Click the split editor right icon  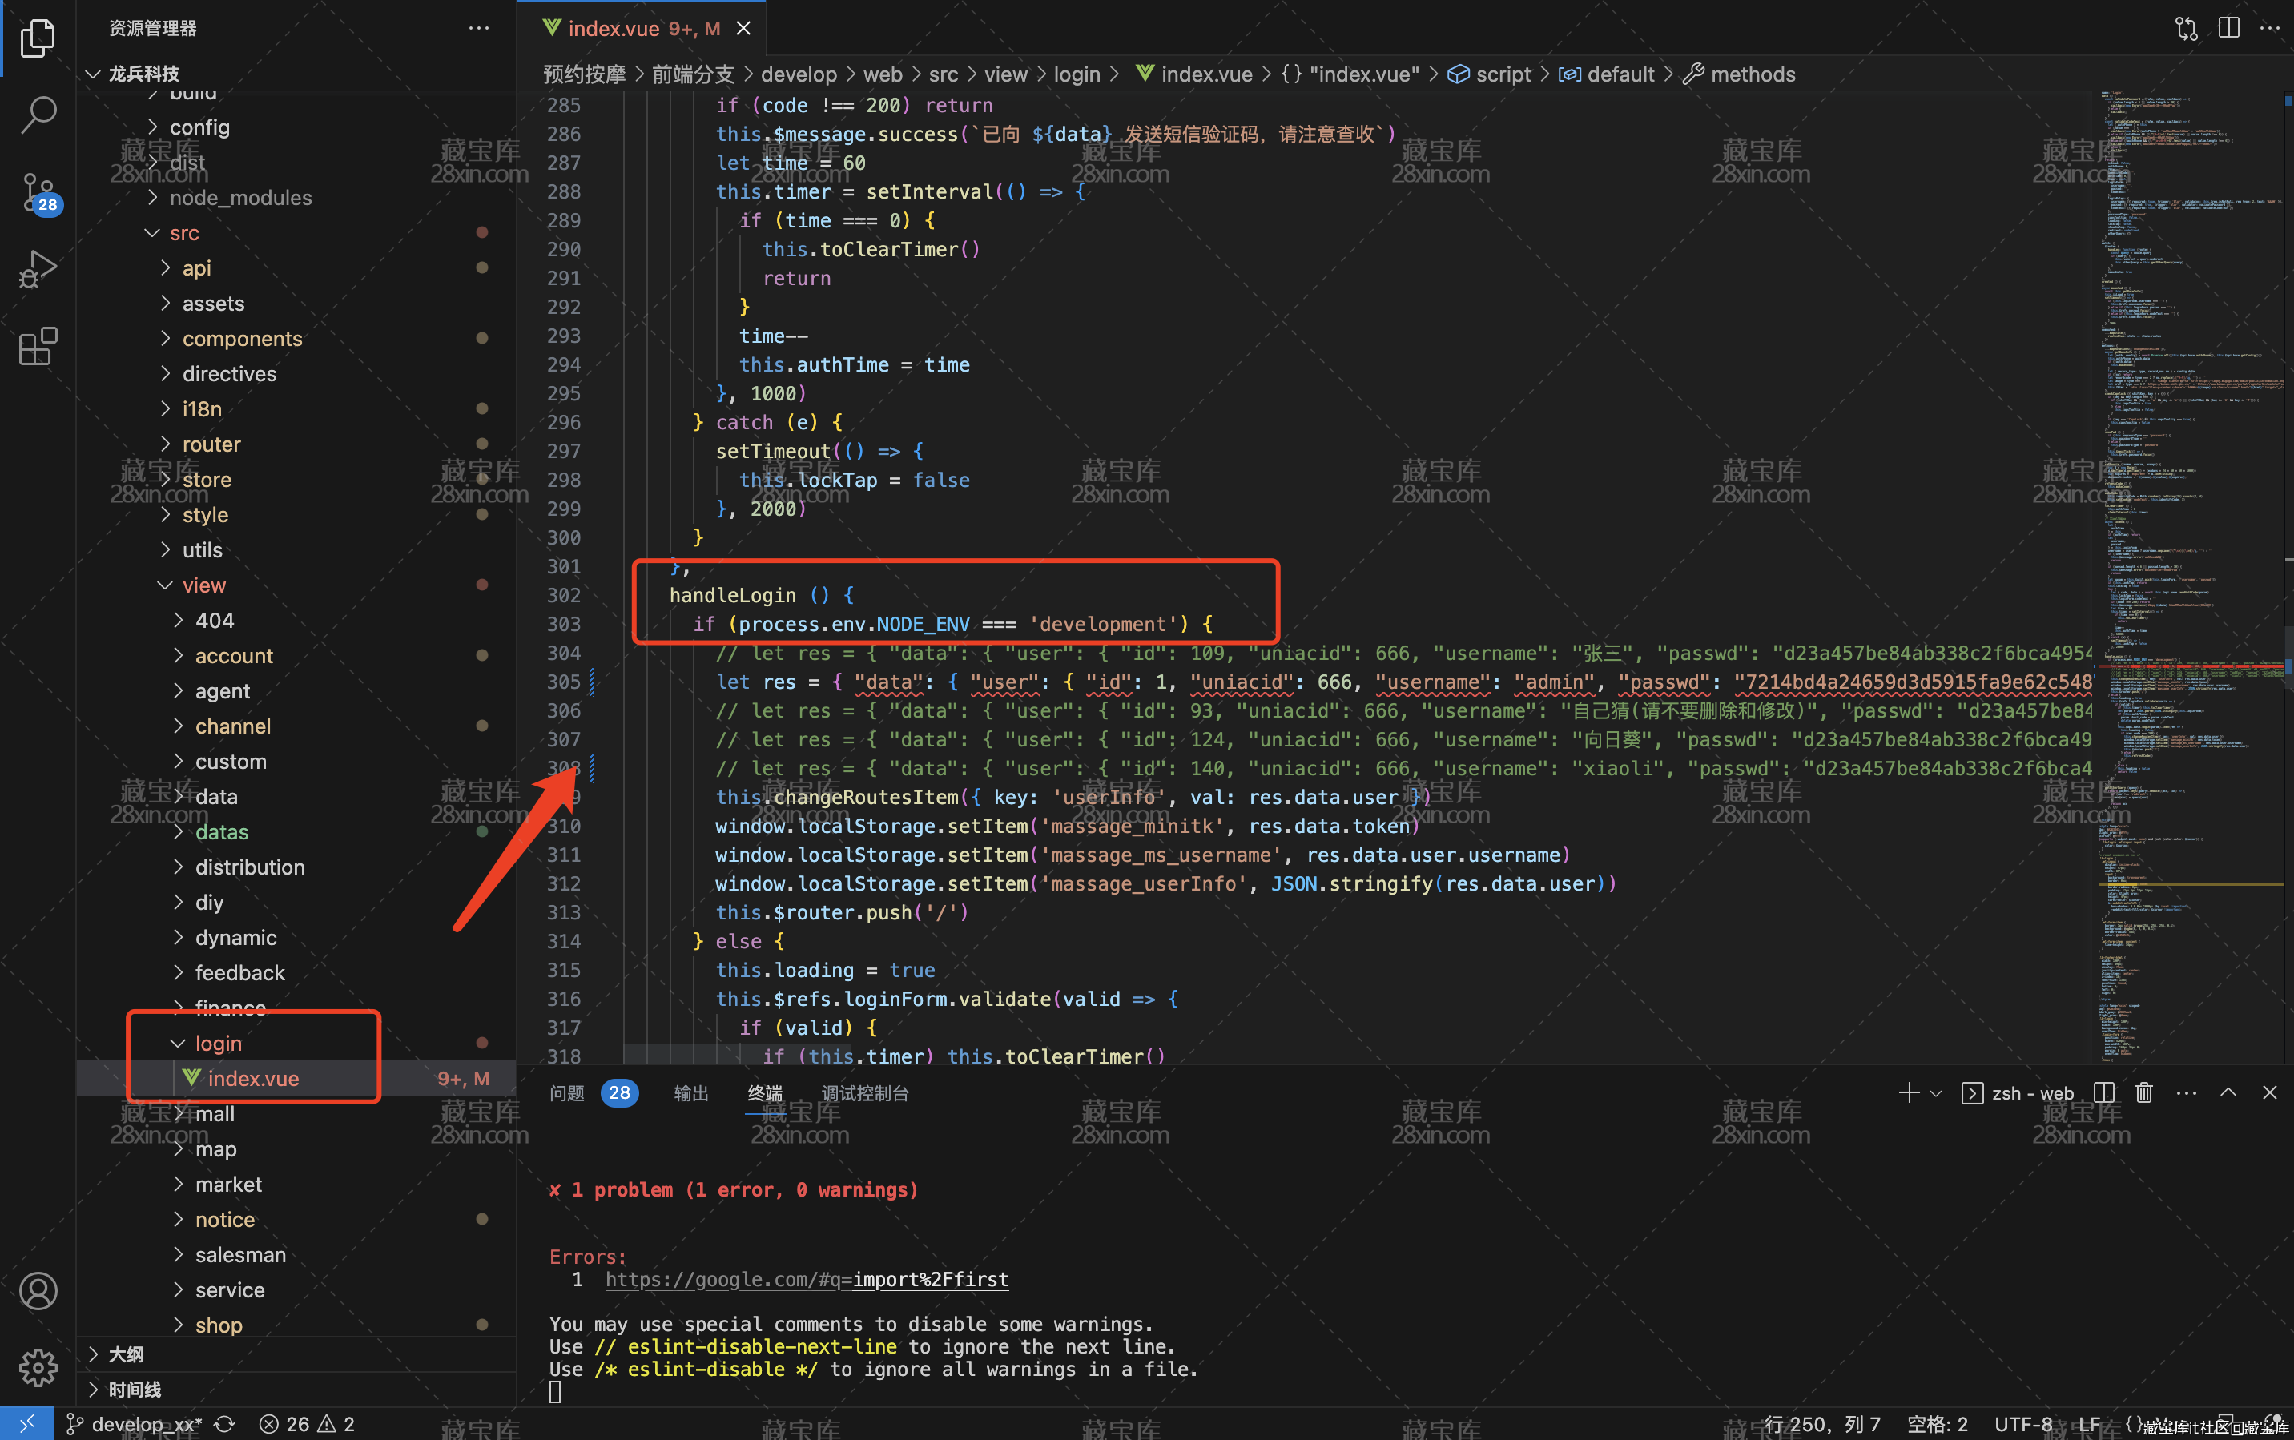coord(2228,27)
